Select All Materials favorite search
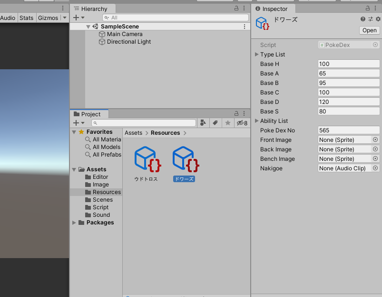Screen dimensions: 382x297 (103, 139)
